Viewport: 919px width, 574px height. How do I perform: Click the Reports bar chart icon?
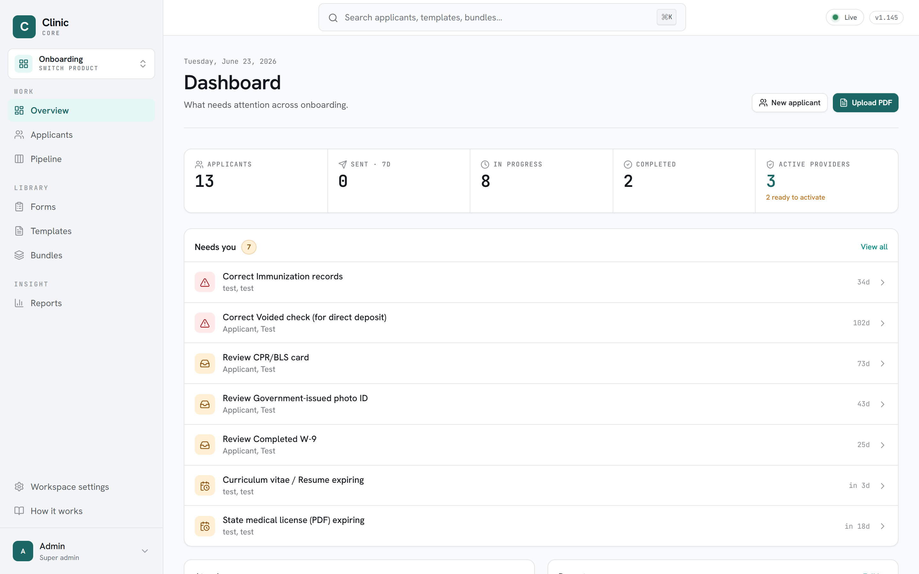pos(19,303)
